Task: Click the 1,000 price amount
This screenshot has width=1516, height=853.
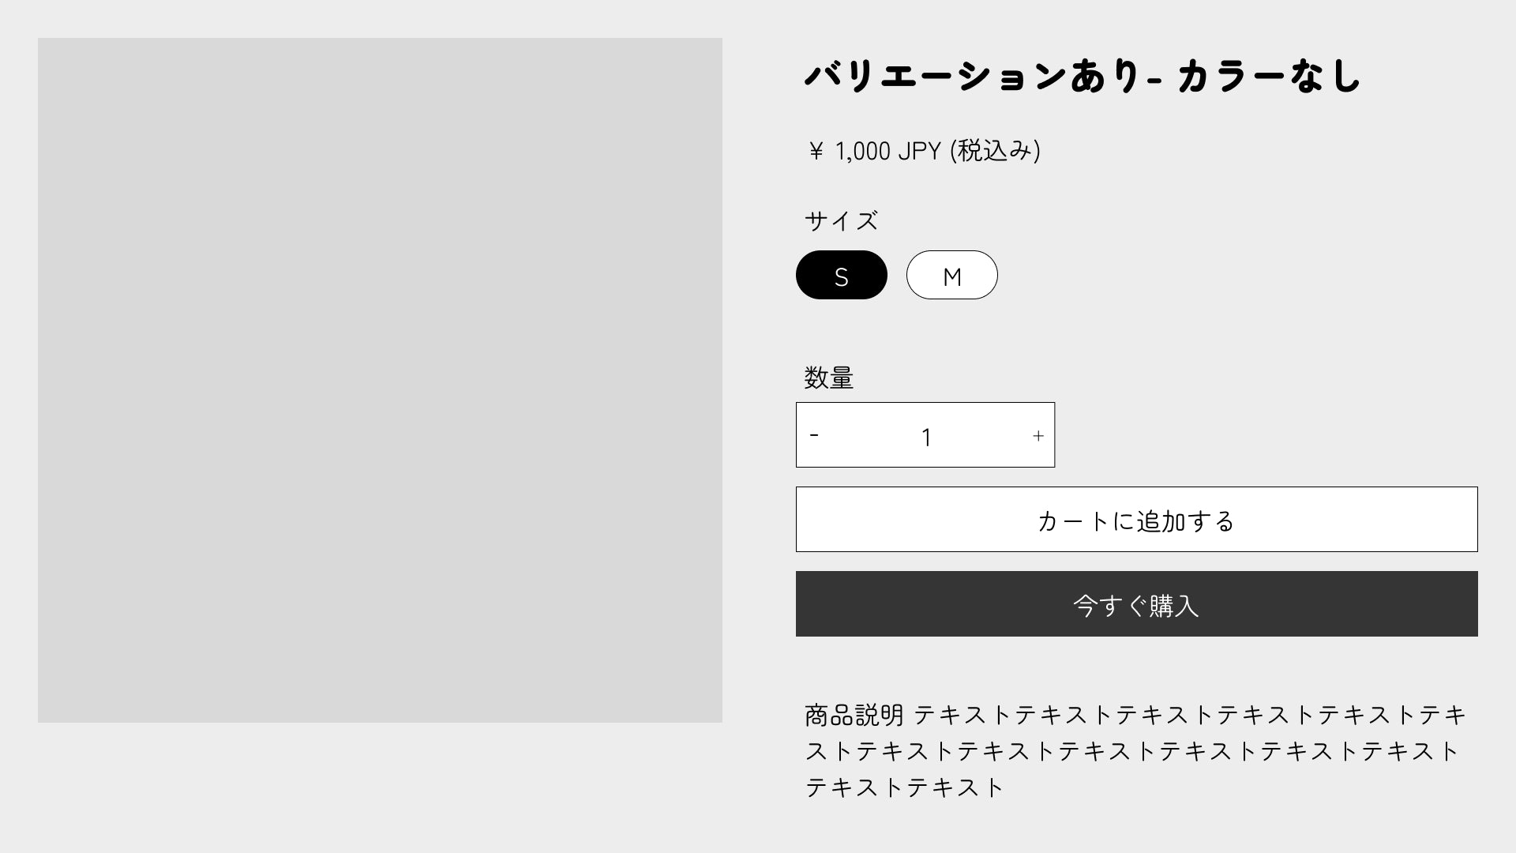Action: (862, 151)
